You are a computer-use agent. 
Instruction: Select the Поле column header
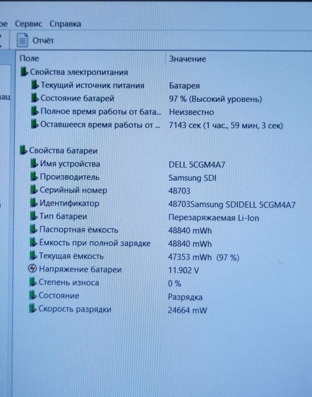[29, 59]
